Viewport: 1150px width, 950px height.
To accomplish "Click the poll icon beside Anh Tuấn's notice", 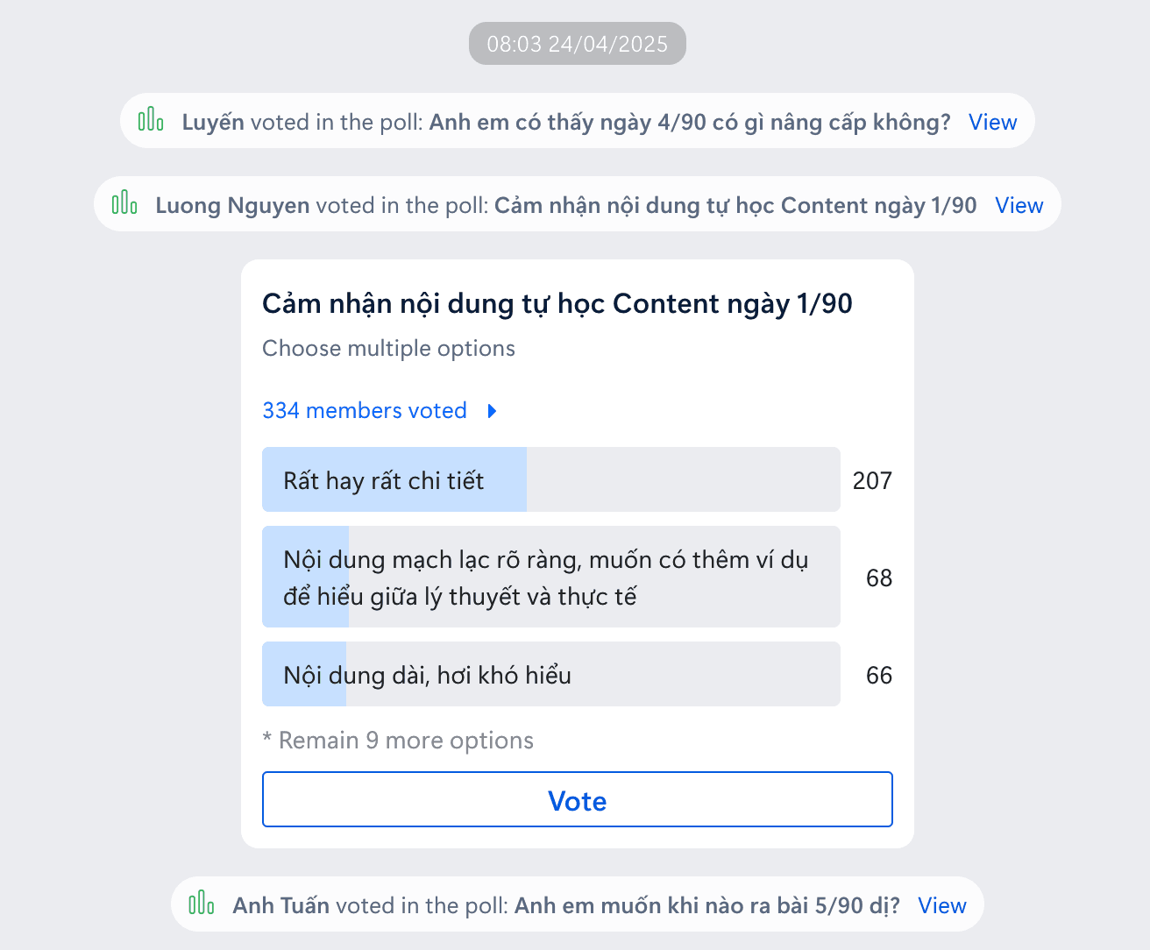I will tap(202, 904).
